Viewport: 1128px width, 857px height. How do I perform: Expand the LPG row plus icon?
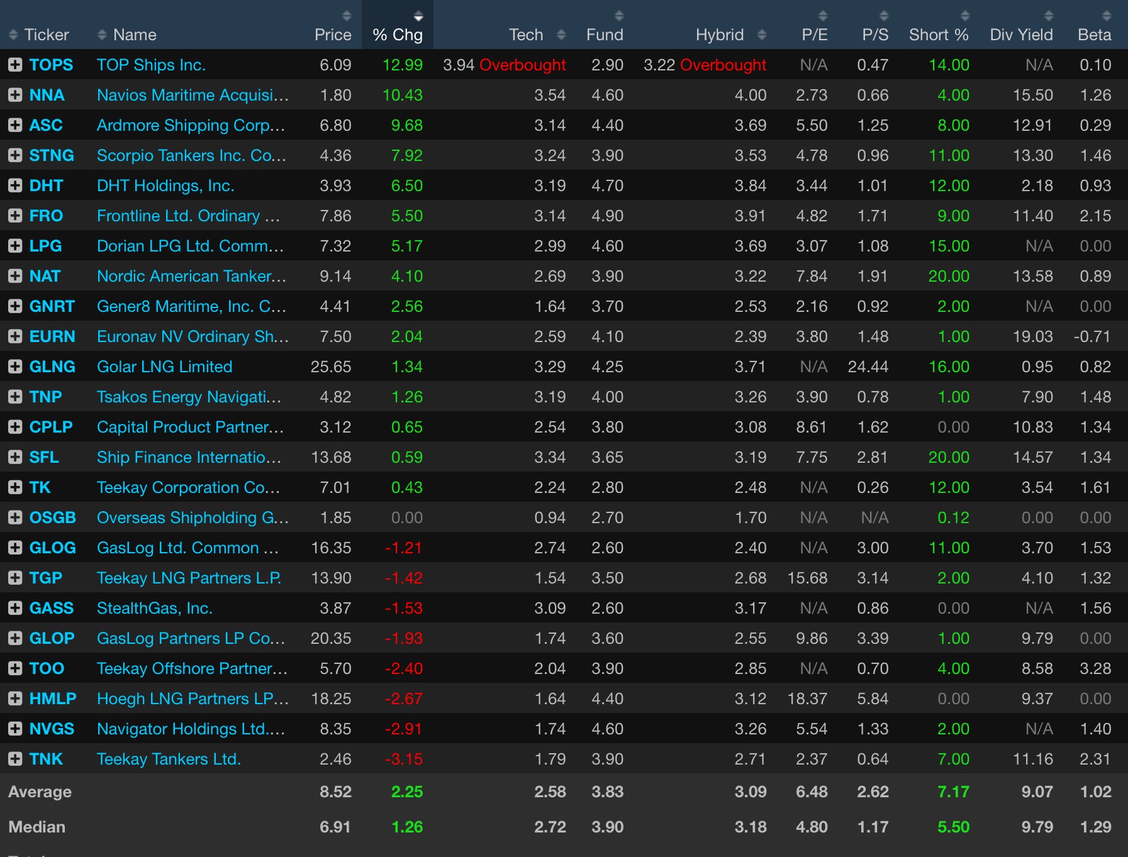(x=15, y=246)
